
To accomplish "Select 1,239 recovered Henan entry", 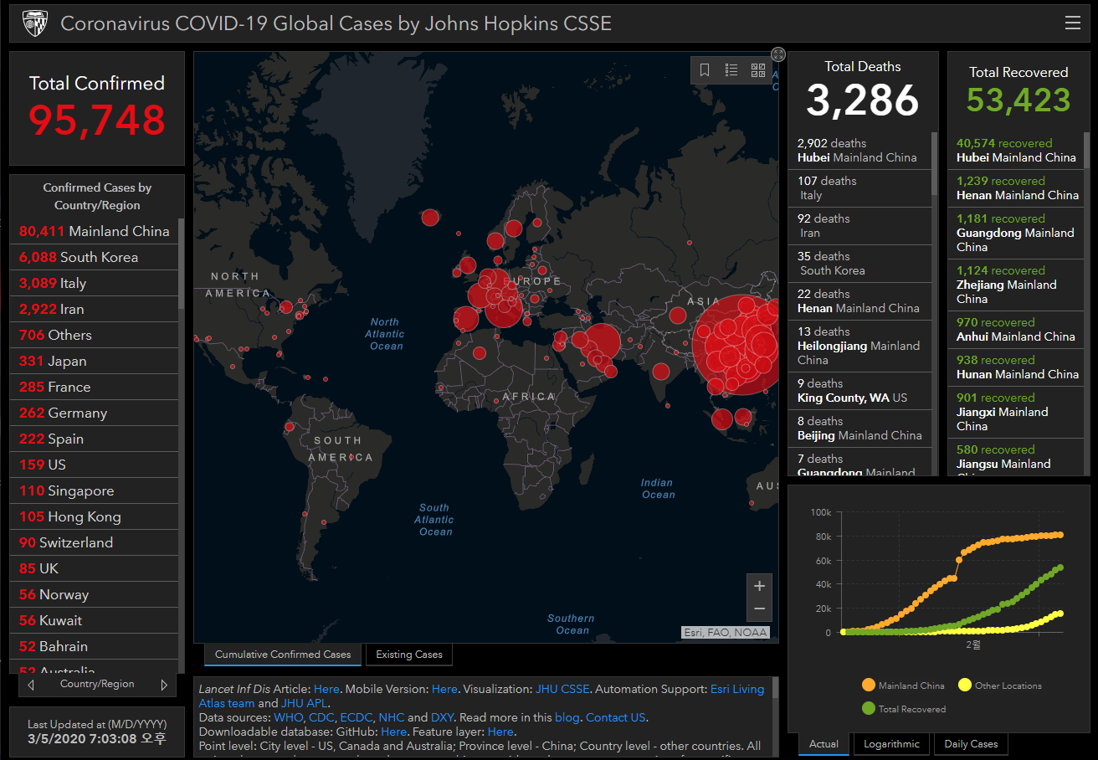I will click(1016, 188).
